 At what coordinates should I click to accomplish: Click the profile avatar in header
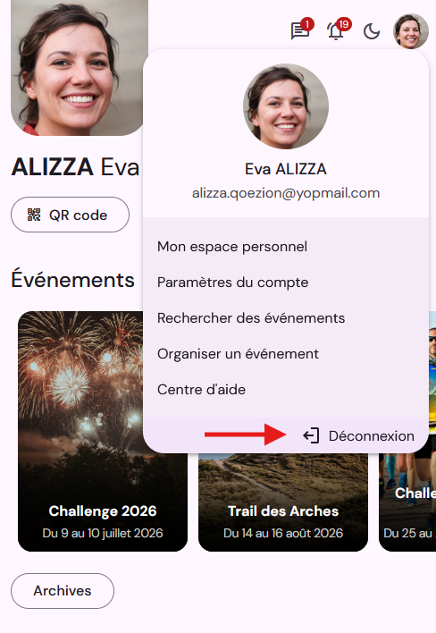point(411,31)
